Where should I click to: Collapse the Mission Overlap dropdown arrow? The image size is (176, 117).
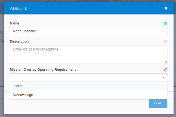163,77
